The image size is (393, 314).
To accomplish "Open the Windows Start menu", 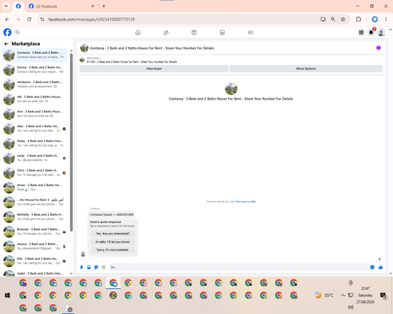I will click(x=7, y=295).
